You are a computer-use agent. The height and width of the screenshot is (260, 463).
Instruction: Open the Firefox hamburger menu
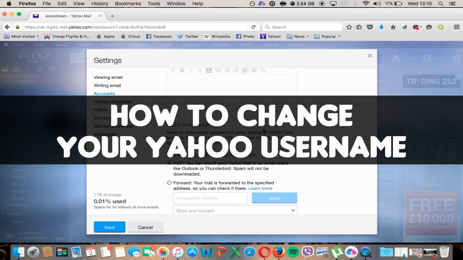(x=456, y=27)
